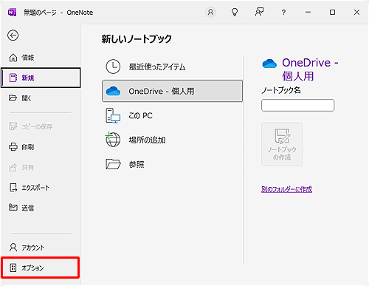This screenshot has width=369, height=286.
Task: Click 場所の追加 to add a place
Action: [x=172, y=140]
